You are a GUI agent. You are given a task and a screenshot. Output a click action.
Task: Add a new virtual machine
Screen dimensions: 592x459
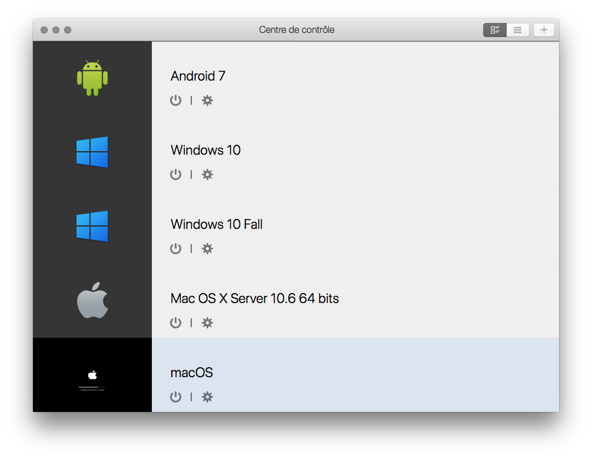coord(544,30)
